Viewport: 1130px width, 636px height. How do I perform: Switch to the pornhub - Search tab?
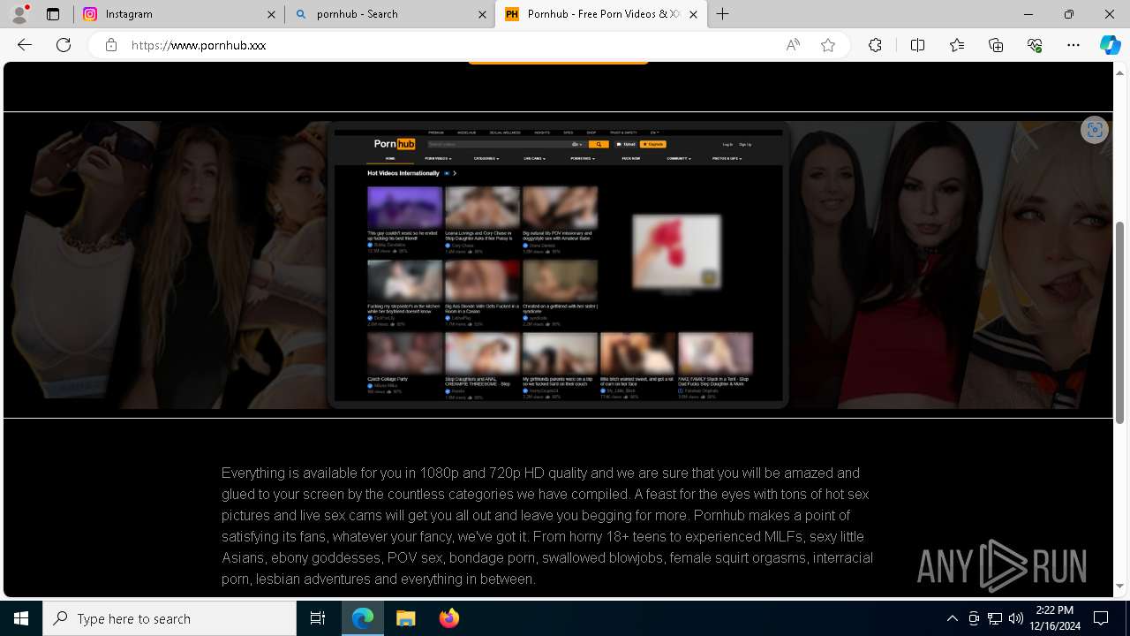[x=388, y=14]
